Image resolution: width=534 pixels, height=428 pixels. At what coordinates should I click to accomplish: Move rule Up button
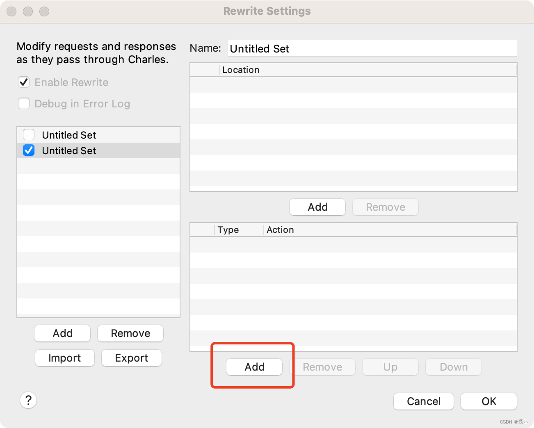tap(390, 367)
